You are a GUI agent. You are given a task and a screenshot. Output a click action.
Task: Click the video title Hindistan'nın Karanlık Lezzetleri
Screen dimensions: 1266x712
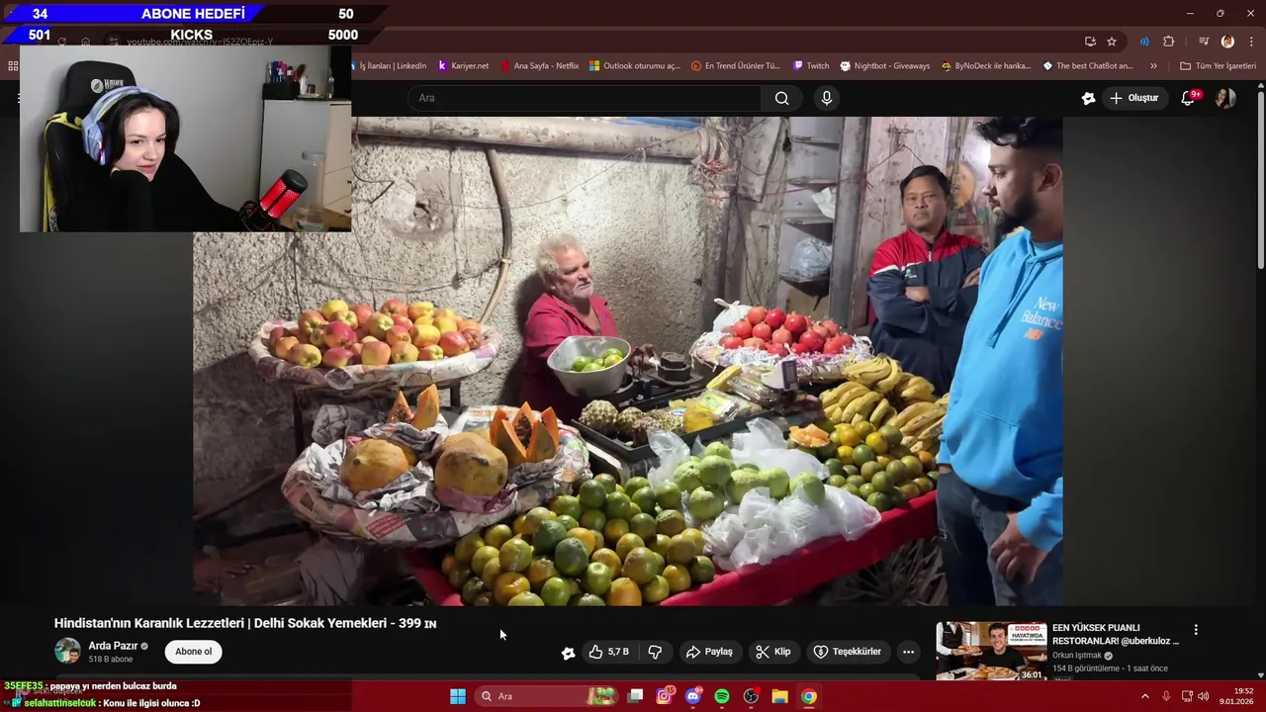click(x=245, y=623)
